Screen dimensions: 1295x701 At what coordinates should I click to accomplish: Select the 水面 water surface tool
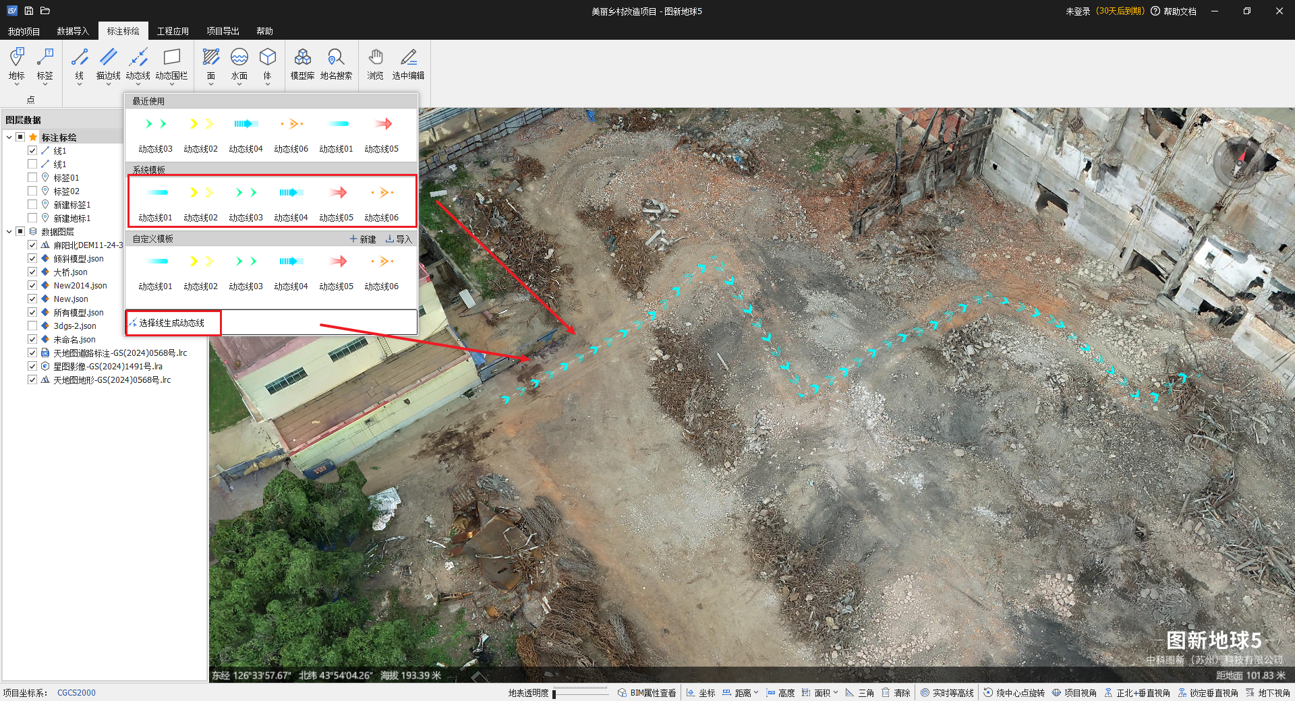point(239,64)
